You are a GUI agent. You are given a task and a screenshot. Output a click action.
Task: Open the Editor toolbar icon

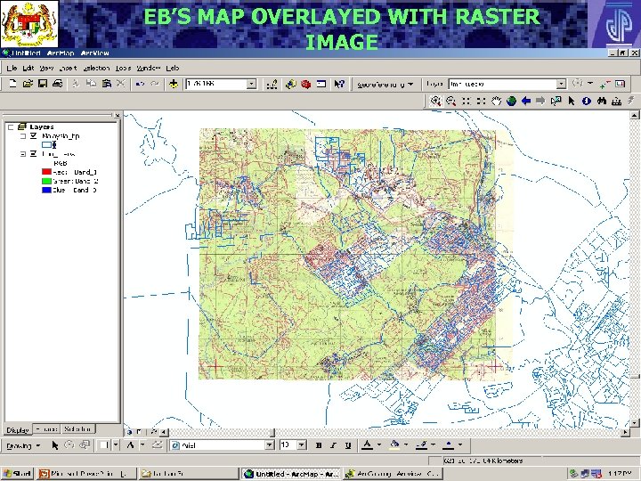[x=272, y=85]
